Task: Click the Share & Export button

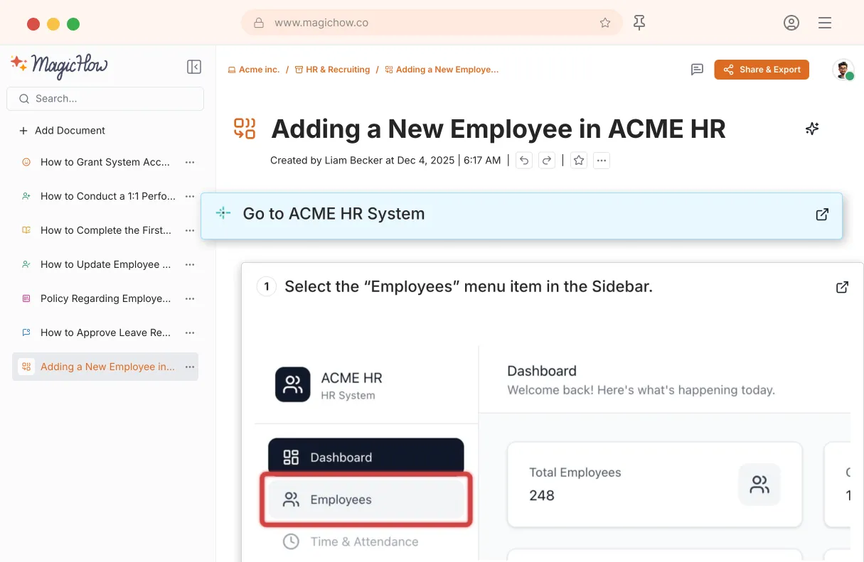Action: coord(762,70)
